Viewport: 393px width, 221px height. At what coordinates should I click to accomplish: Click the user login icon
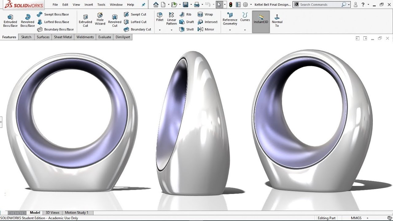356,5
